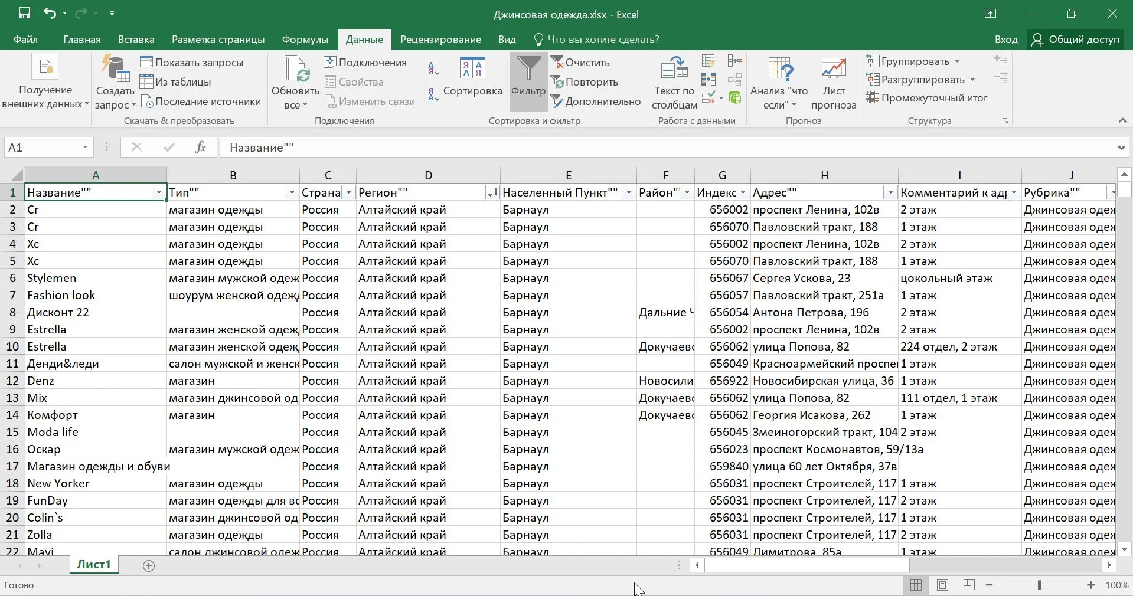Toggle the Фильтр funnel button

[x=528, y=81]
